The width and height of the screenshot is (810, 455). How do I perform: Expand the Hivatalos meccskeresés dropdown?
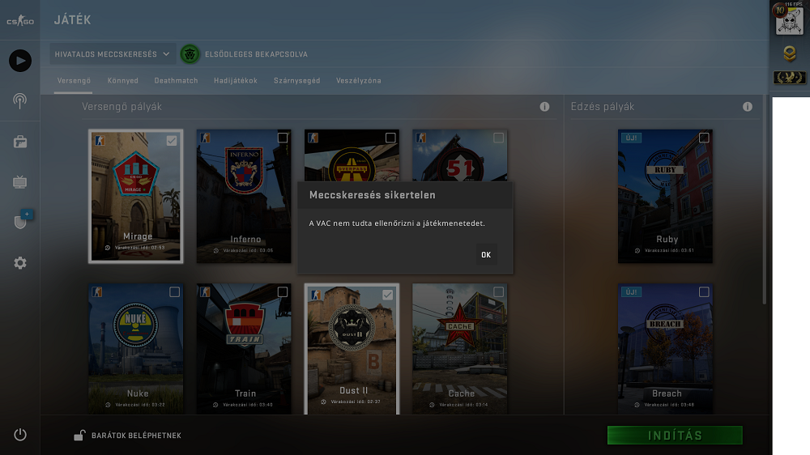[112, 54]
